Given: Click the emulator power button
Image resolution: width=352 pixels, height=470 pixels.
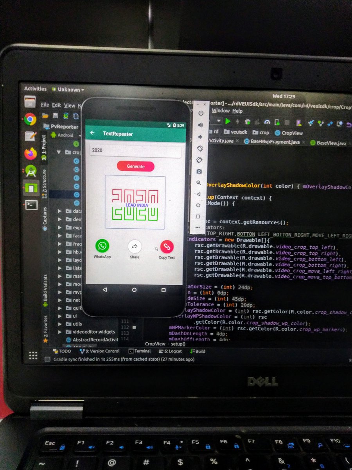Looking at the screenshot, I should pyautogui.click(x=201, y=113).
